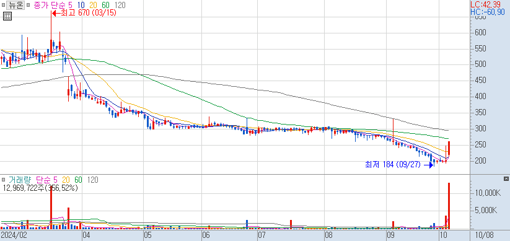Click the 500 price axis label
510x241 pixels.
click(481, 64)
